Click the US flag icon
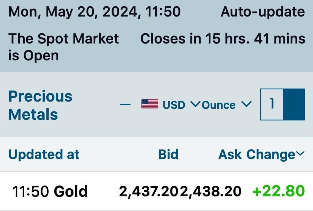The width and height of the screenshot is (313, 211). click(x=150, y=104)
